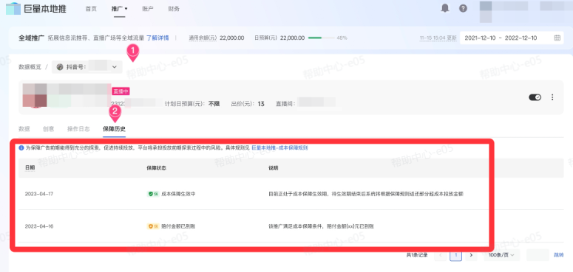Screen dimensions: 573x272
Task: Click the 数据概览 breadcrumb
Action: coord(30,67)
